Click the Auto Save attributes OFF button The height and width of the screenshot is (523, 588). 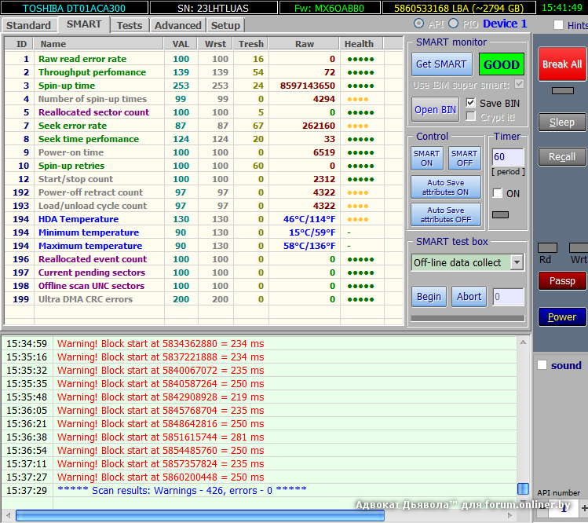point(445,215)
